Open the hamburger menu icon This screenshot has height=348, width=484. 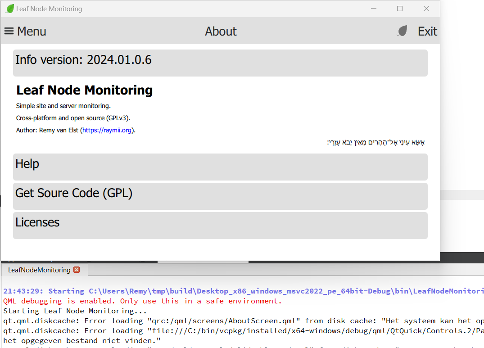point(9,31)
